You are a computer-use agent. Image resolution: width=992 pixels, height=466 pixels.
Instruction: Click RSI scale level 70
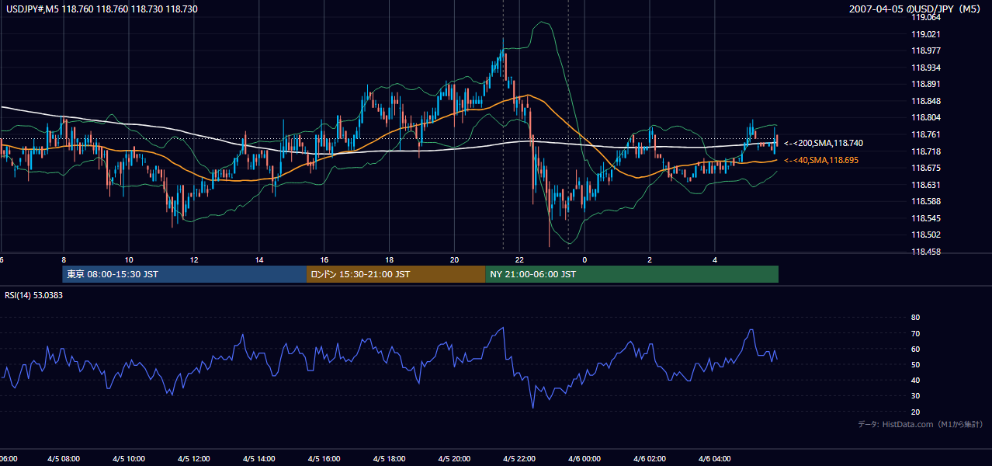pyautogui.click(x=916, y=333)
